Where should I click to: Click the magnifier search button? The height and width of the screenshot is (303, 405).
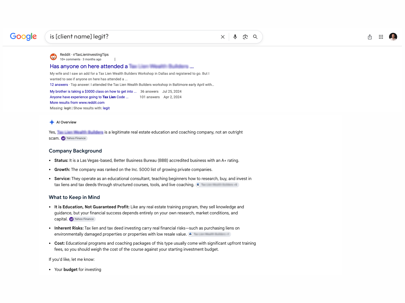[255, 37]
